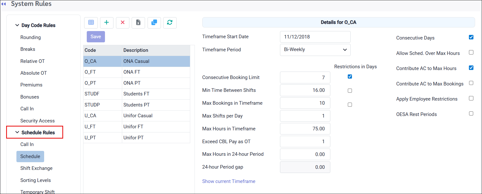Add a new rule with plus icon

[x=107, y=23]
